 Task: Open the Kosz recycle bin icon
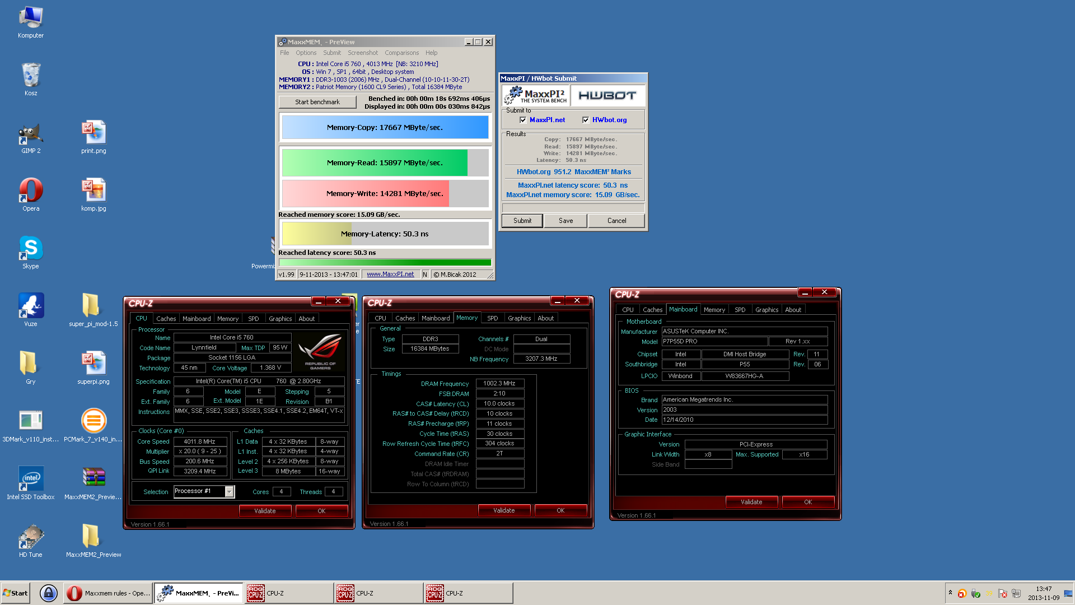point(31,80)
